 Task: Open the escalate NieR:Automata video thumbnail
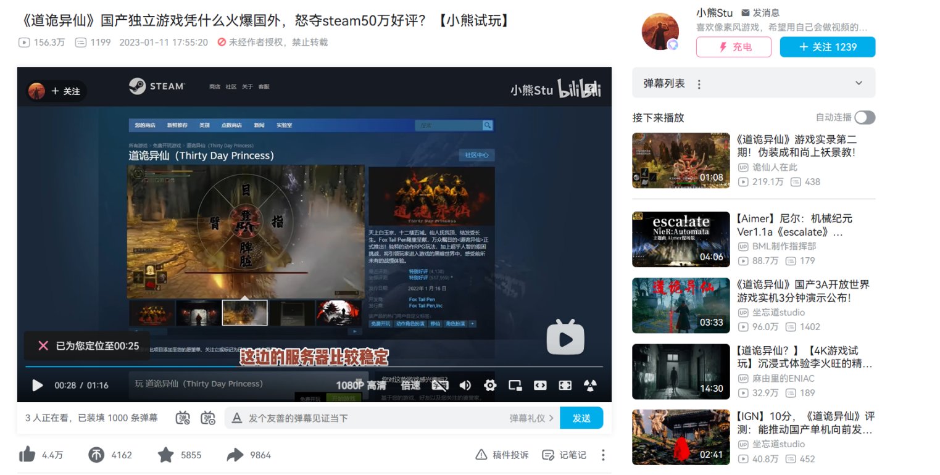coord(681,239)
